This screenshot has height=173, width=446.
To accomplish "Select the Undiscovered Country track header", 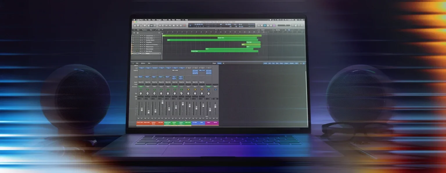I will tap(146, 44).
